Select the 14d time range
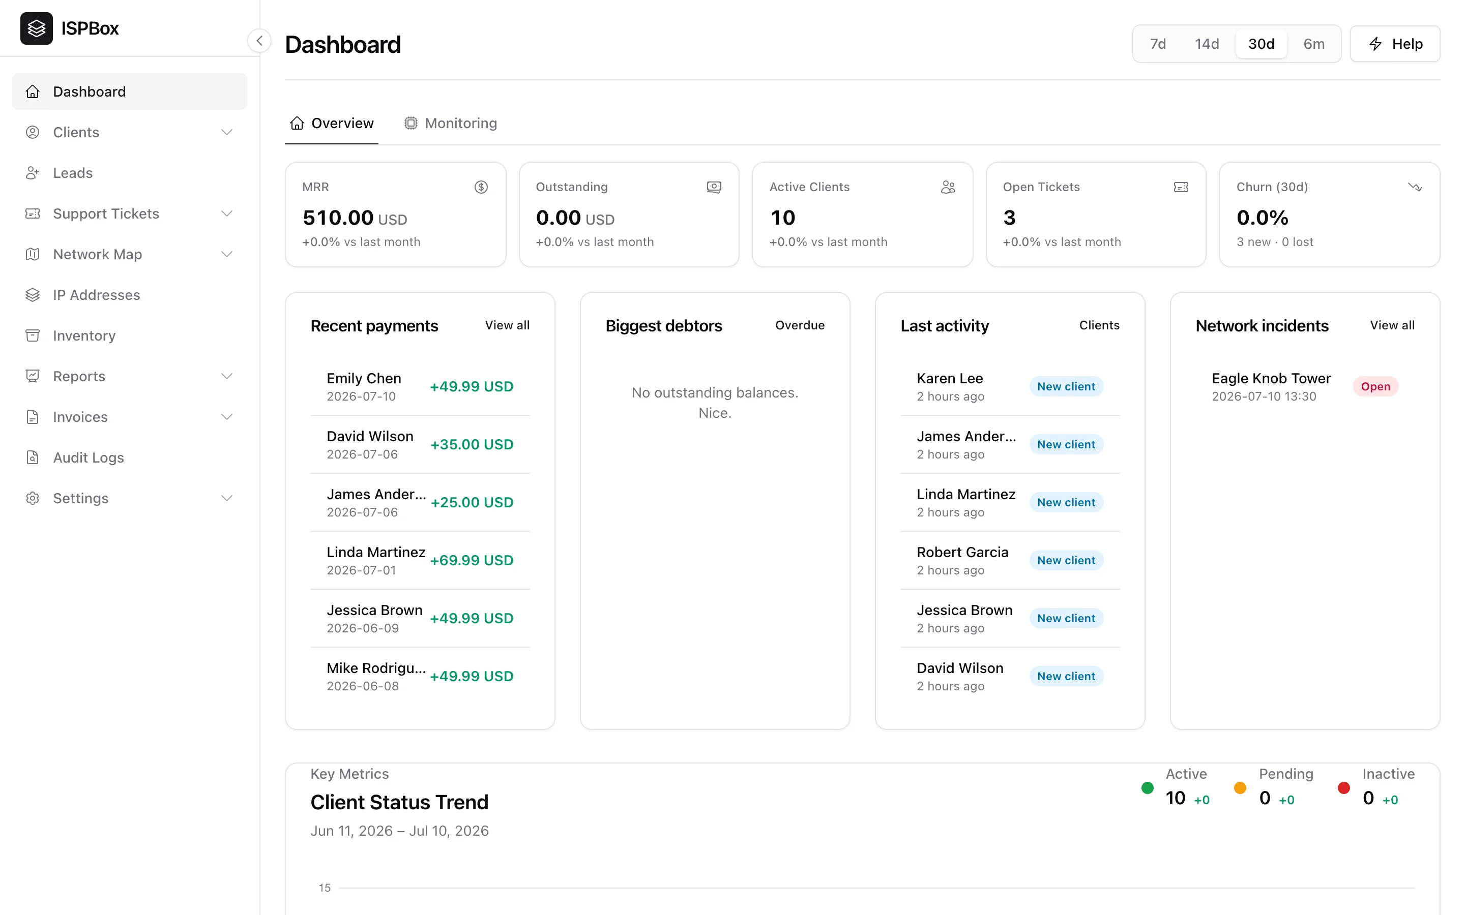Image resolution: width=1465 pixels, height=915 pixels. (1207, 44)
